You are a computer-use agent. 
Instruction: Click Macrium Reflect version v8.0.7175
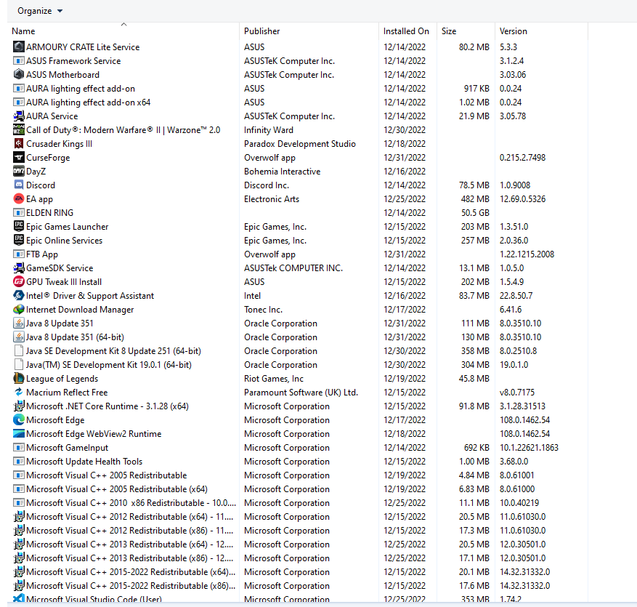pyautogui.click(x=517, y=393)
